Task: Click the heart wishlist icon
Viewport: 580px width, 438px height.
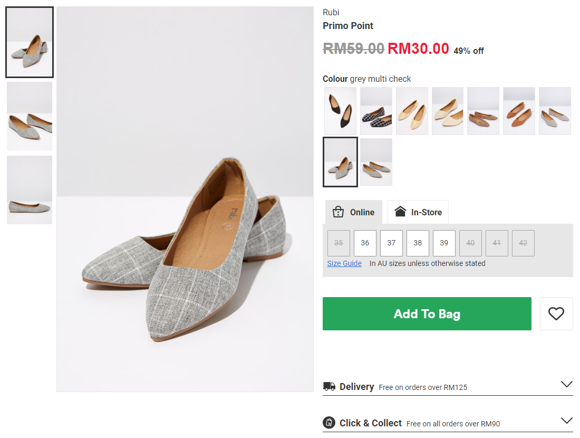Action: coord(556,314)
